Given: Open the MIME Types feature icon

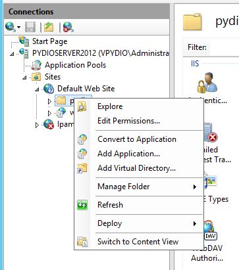Looking at the screenshot, I should click(211, 181).
